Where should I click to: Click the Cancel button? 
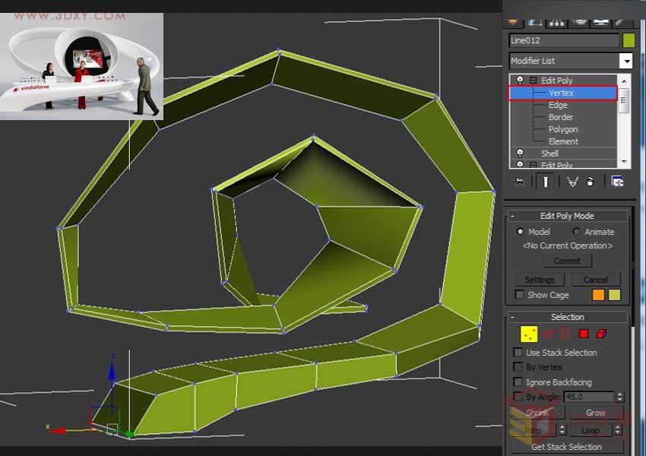[x=595, y=280]
